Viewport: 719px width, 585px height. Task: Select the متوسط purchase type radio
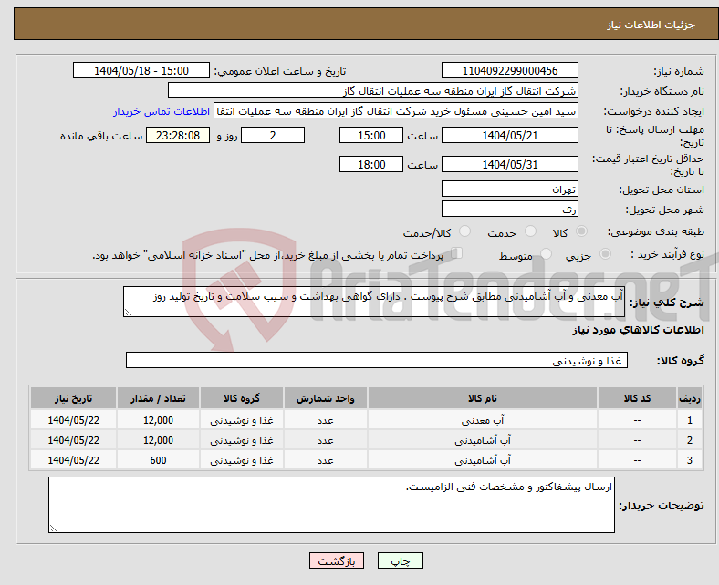[x=547, y=254]
